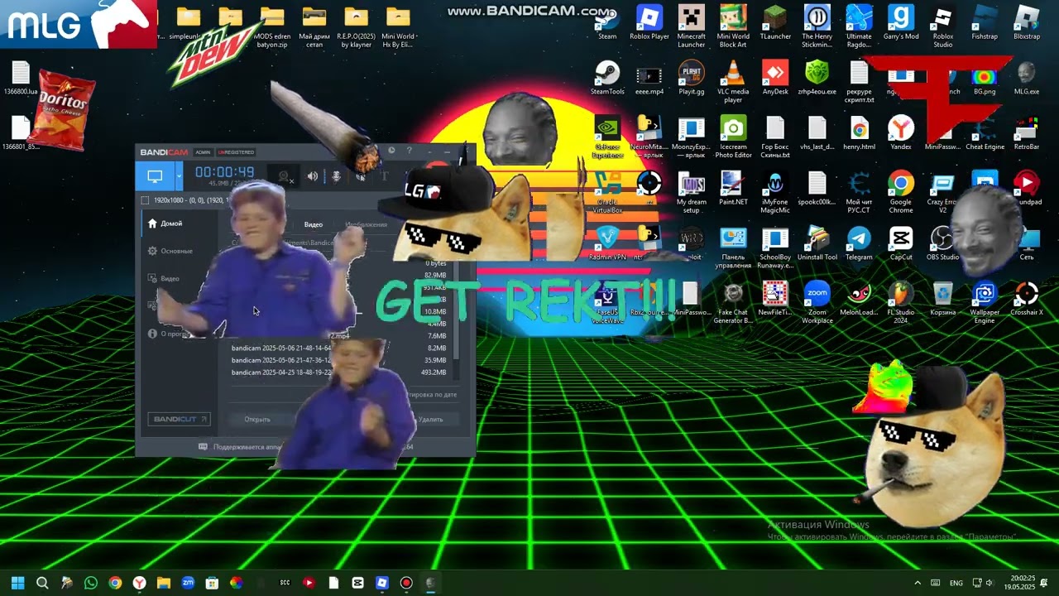The image size is (1059, 596).
Task: Open Minecraft Launcher desktop icon
Action: pyautogui.click(x=692, y=26)
